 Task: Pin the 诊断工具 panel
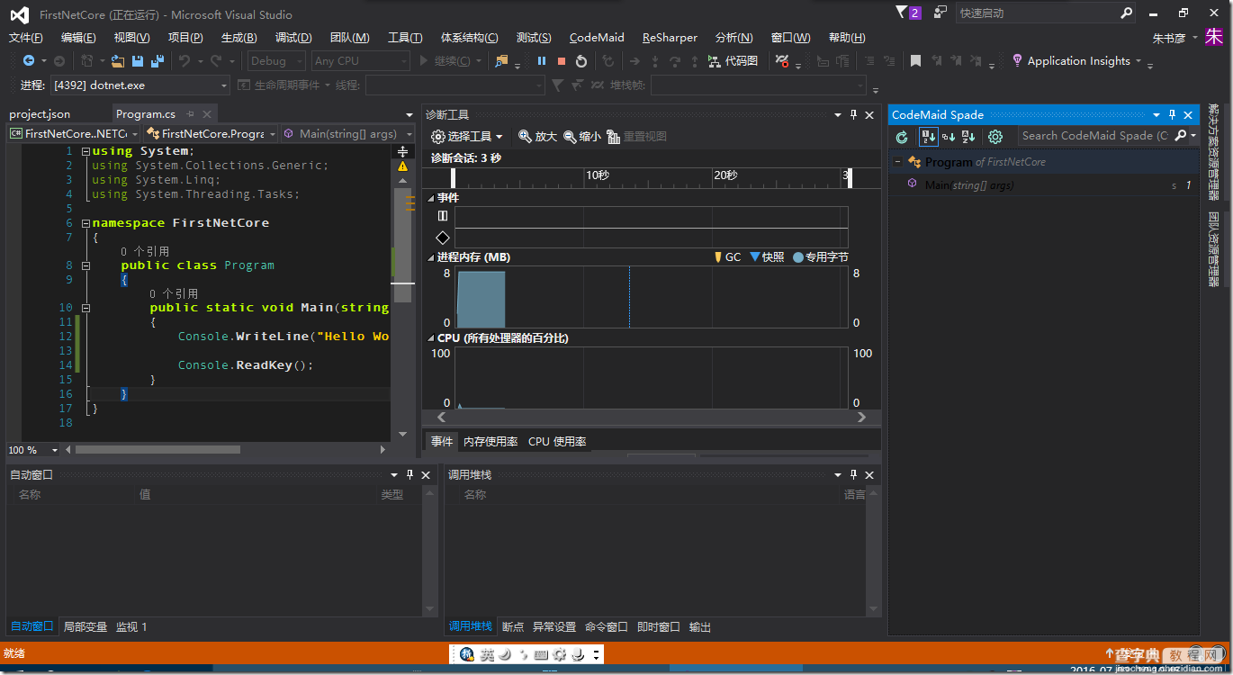[852, 115]
